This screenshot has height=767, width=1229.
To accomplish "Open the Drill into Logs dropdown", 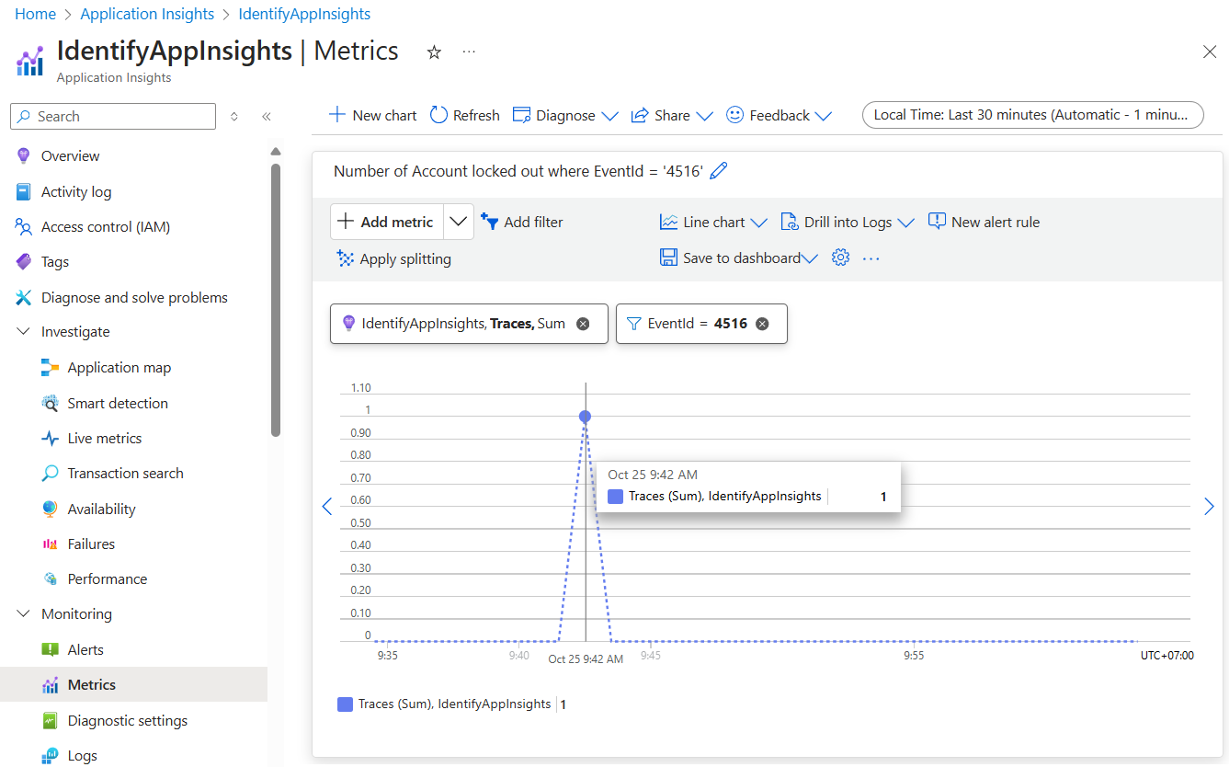I will coord(848,222).
